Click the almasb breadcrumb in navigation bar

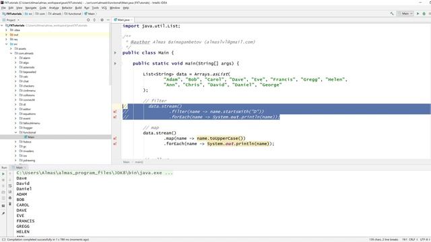coord(55,13)
